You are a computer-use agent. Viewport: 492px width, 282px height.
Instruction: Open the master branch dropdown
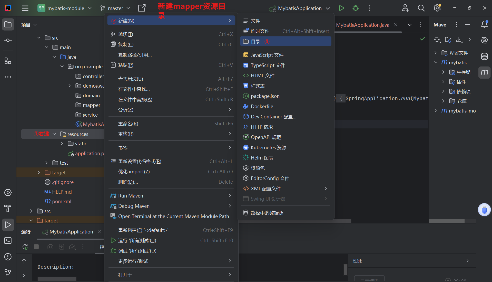115,8
